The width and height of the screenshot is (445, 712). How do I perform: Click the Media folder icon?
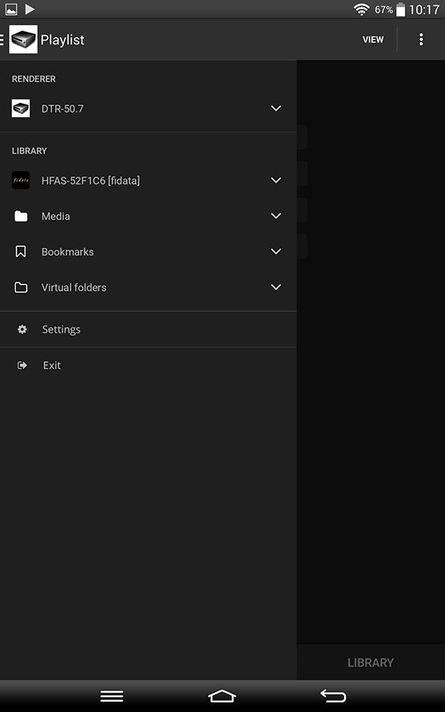coord(21,216)
